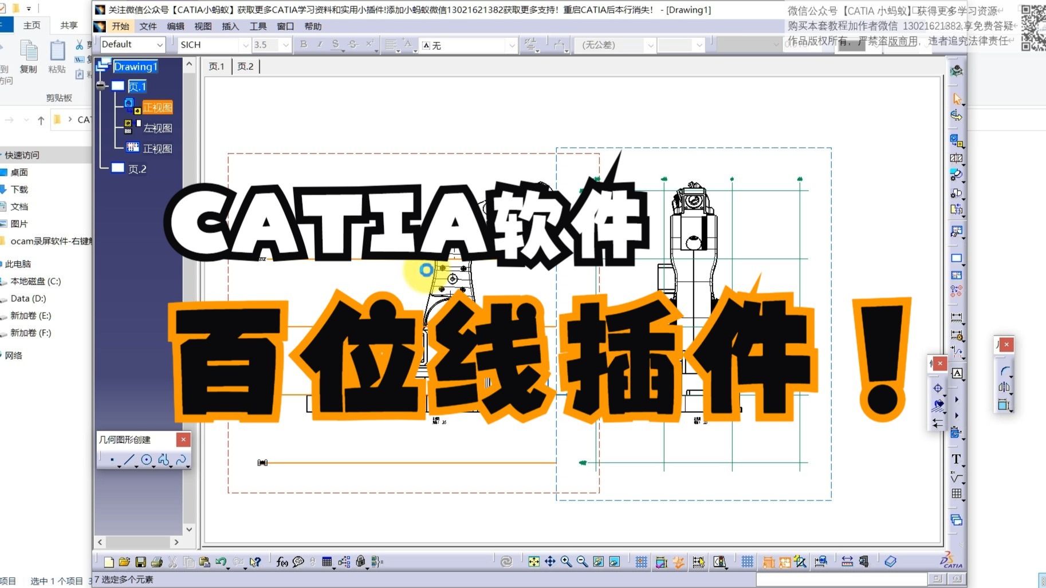Click the Offset Section View icon
Screen dimensions: 1046x588
[957, 158]
